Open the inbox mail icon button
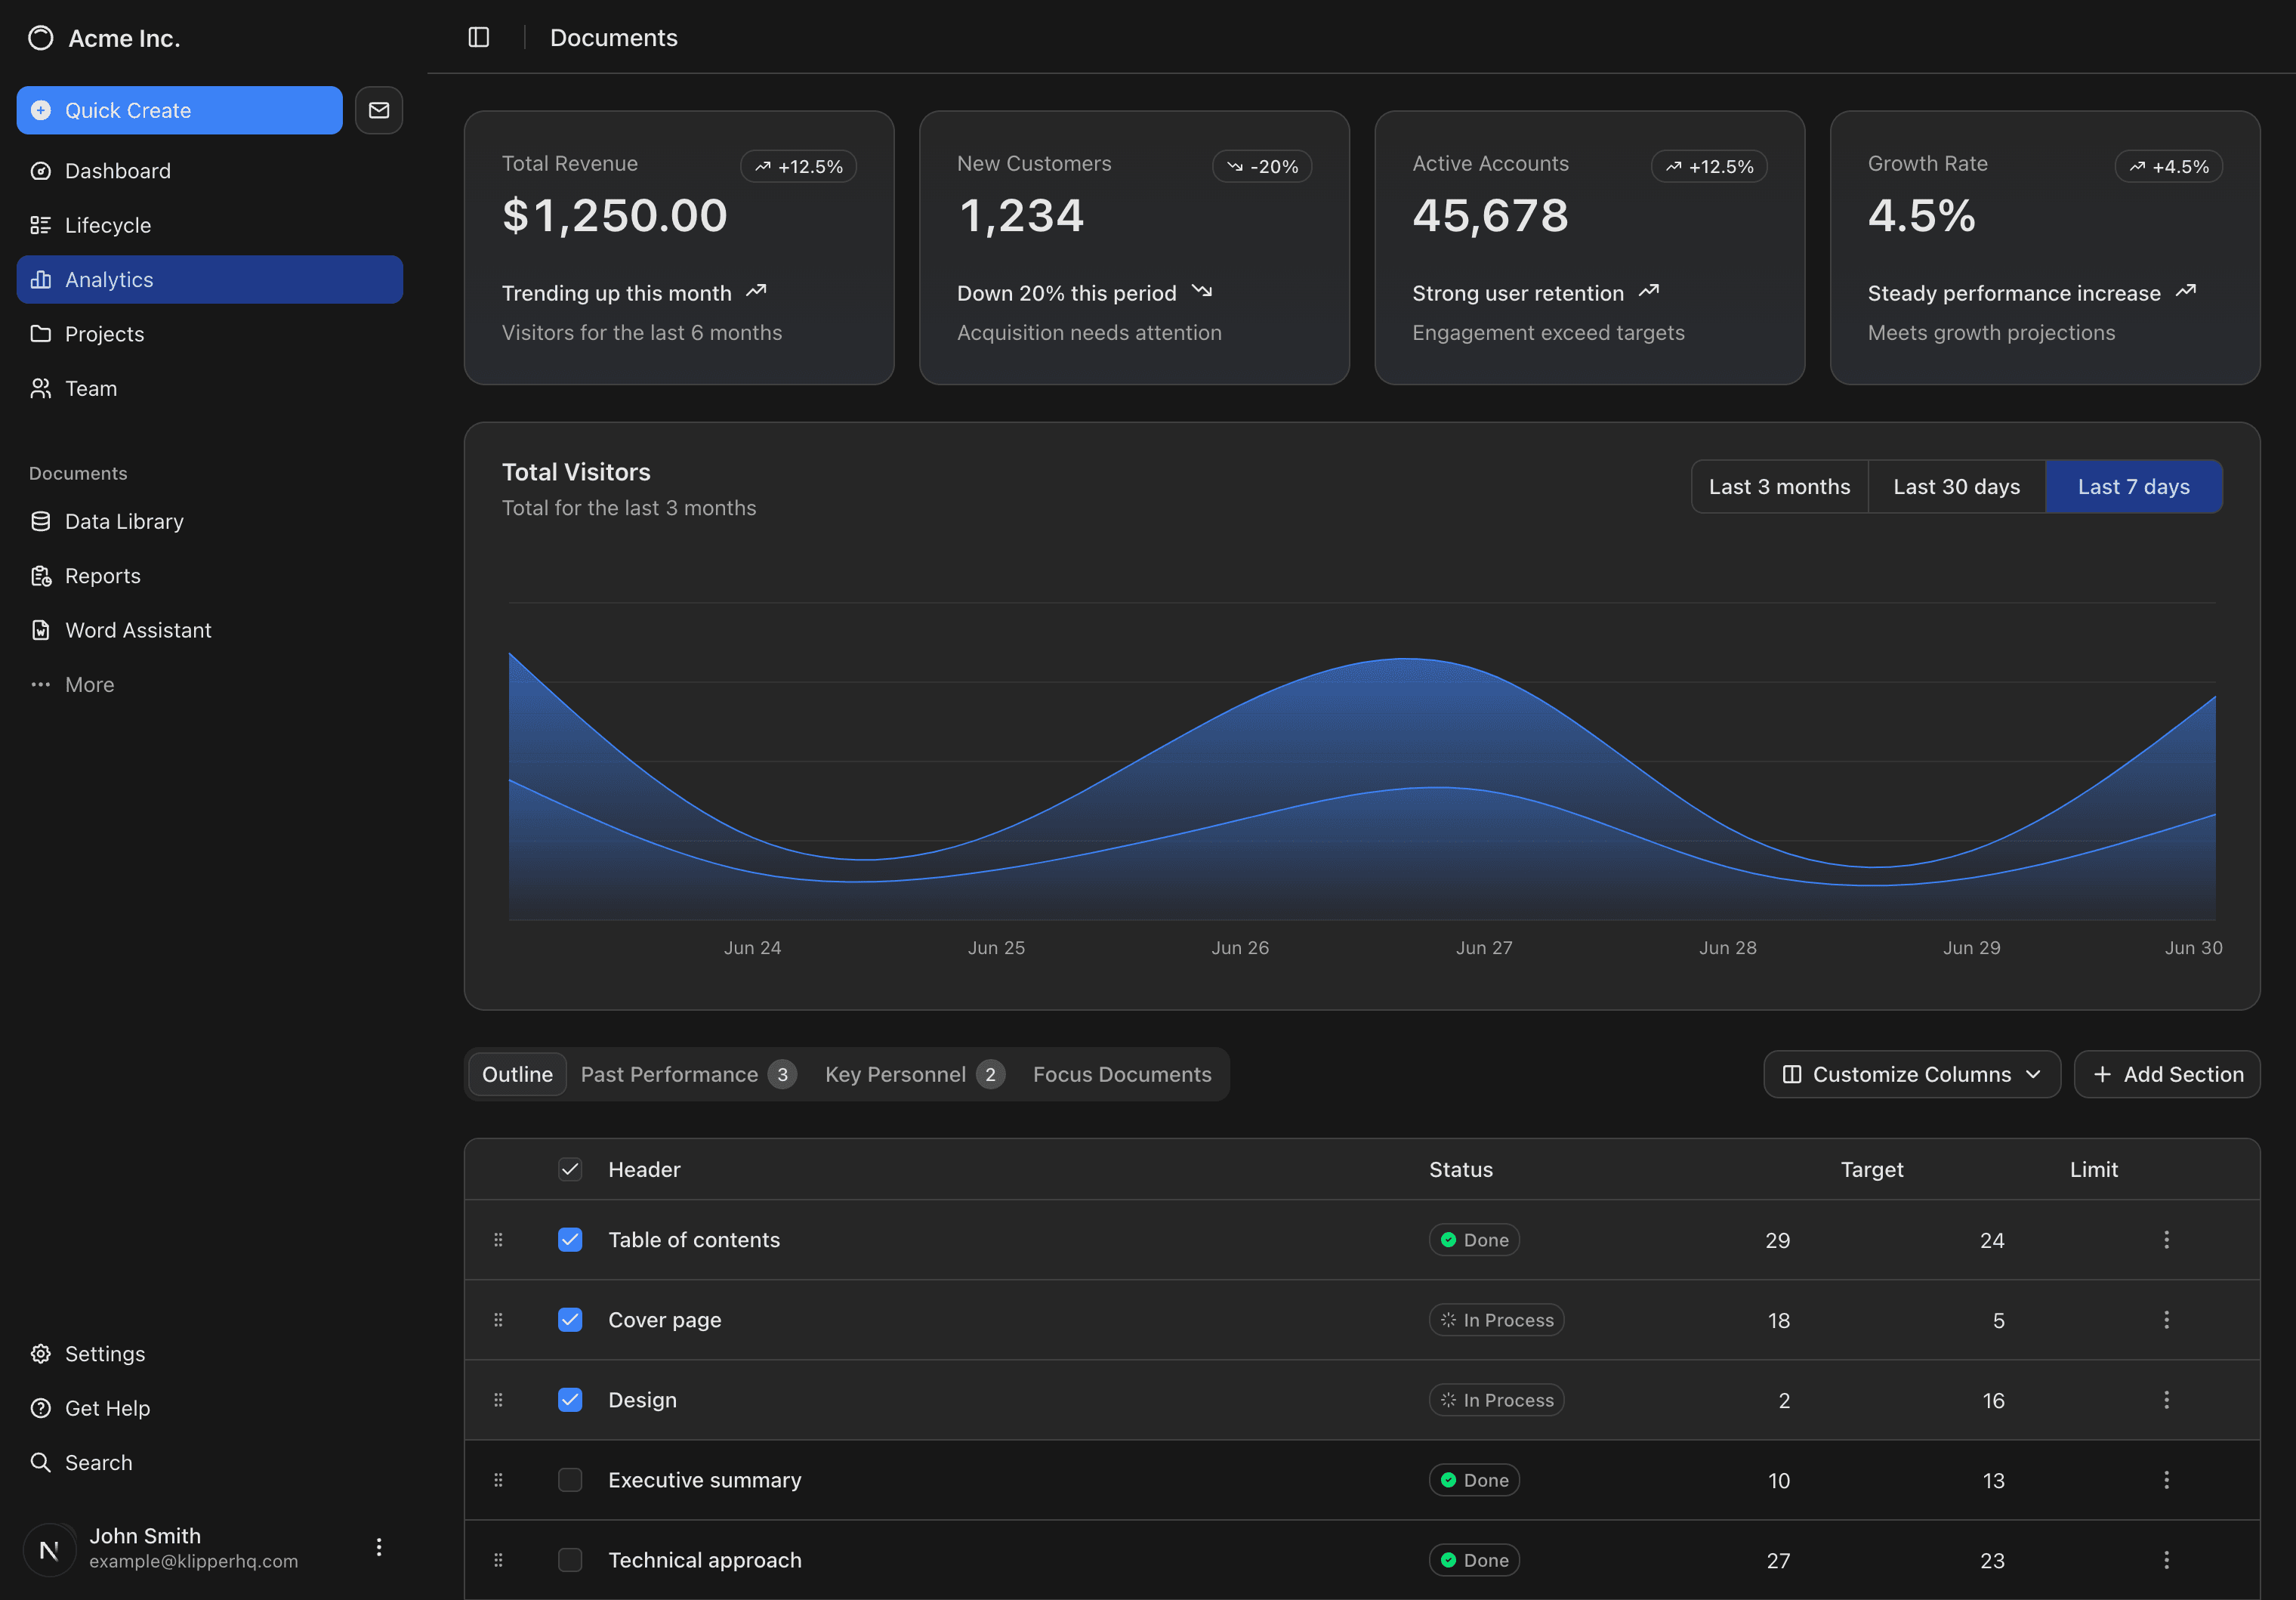 [x=379, y=110]
